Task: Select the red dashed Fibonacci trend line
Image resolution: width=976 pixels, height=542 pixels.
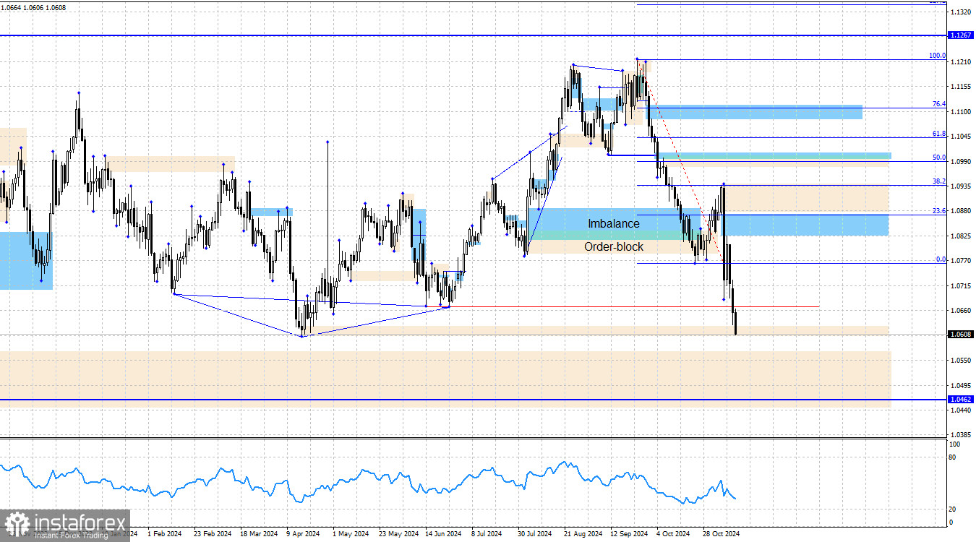Action: [681, 162]
